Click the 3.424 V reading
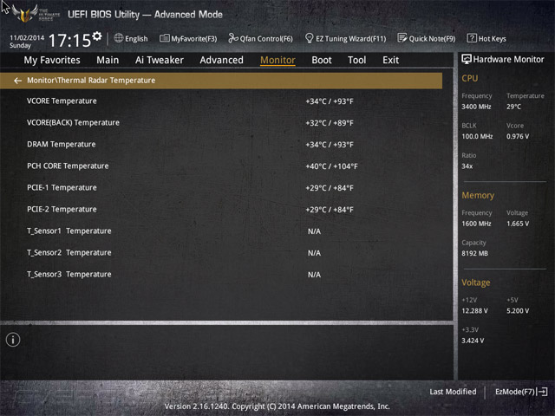 (x=473, y=341)
